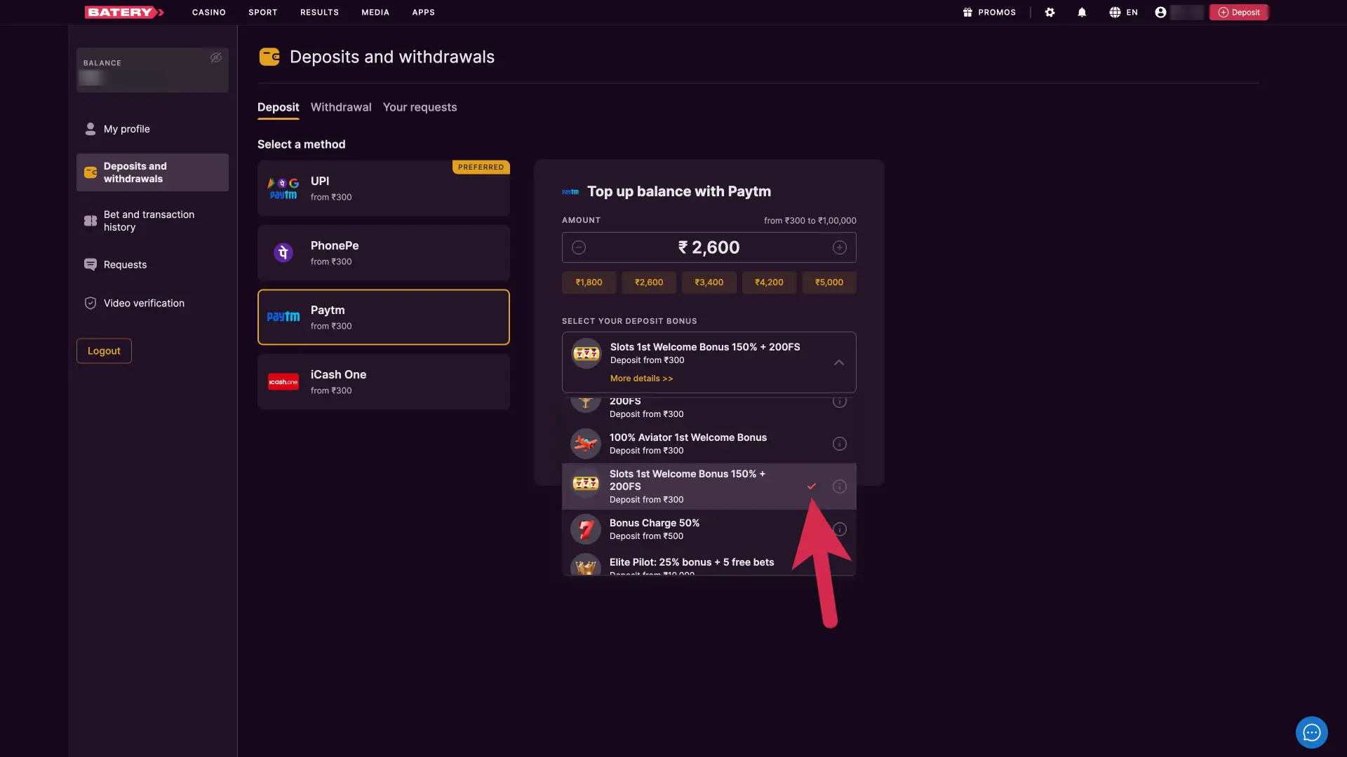Viewport: 1347px width, 757px height.
Task: Collapse the deposit bonus dropdown
Action: click(839, 362)
